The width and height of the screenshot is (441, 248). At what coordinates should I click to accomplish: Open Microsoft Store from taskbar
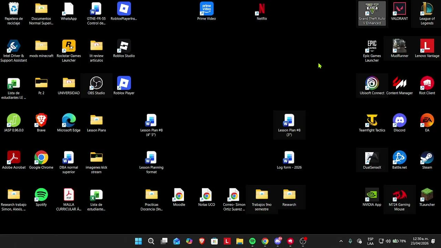click(x=214, y=241)
